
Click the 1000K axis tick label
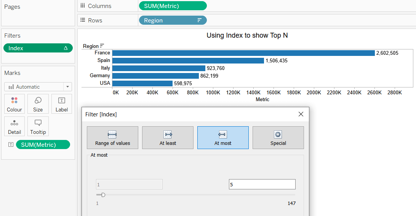coord(213,93)
